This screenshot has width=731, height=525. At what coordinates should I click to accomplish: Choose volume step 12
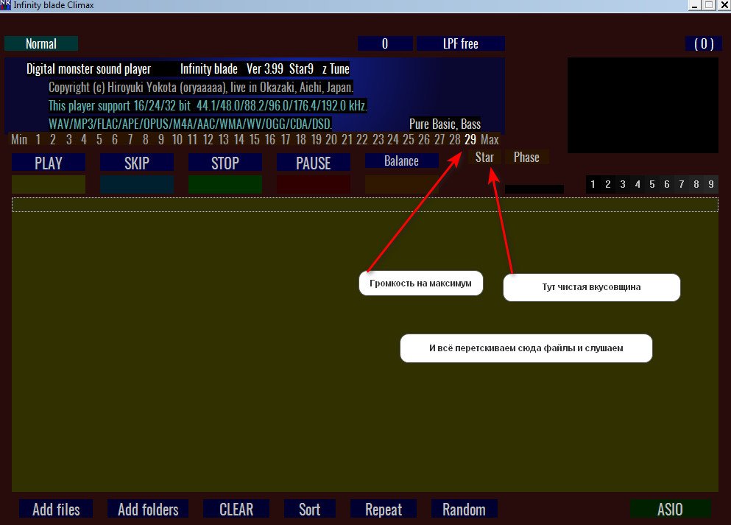[x=208, y=139]
